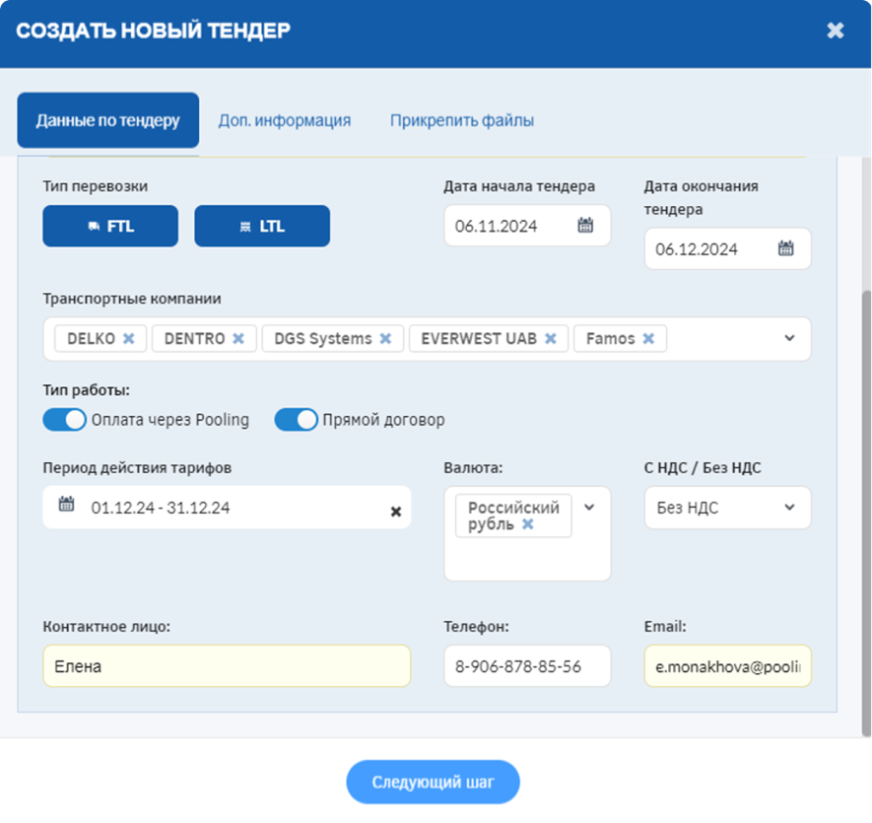Click the DELKO tag text
The width and height of the screenshot is (872, 823).
(x=92, y=338)
